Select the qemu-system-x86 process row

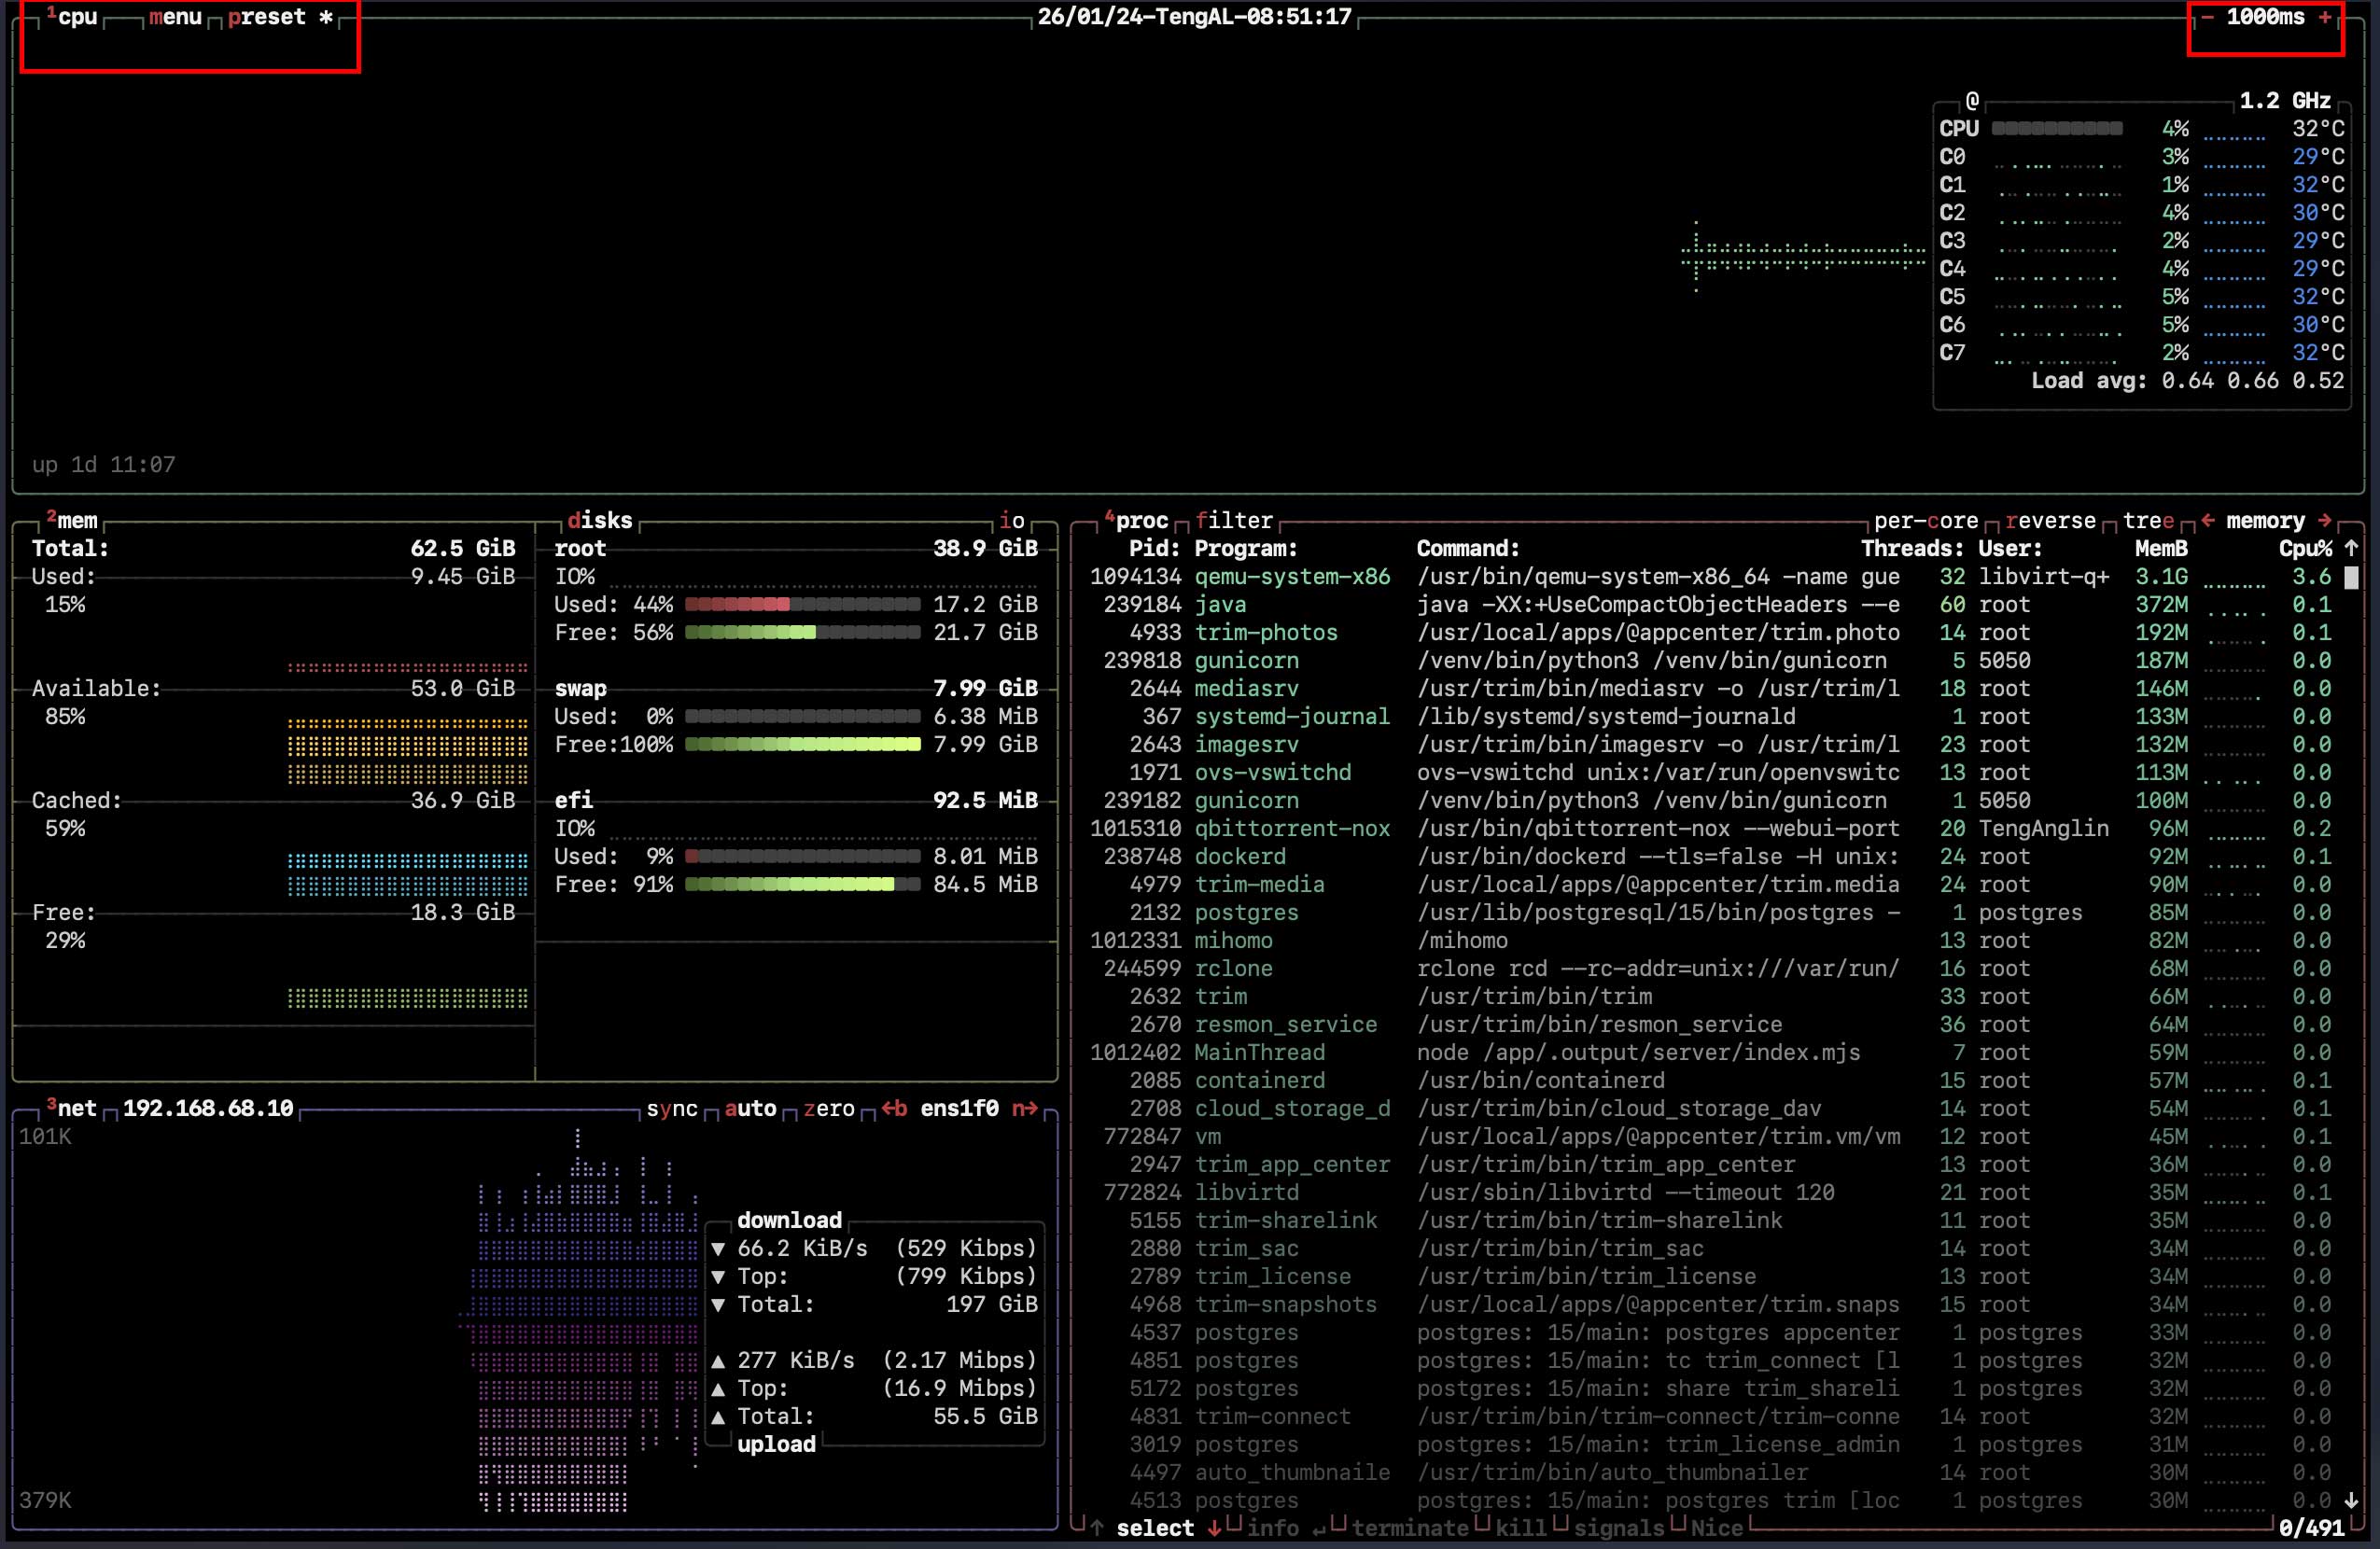pyautogui.click(x=1292, y=577)
